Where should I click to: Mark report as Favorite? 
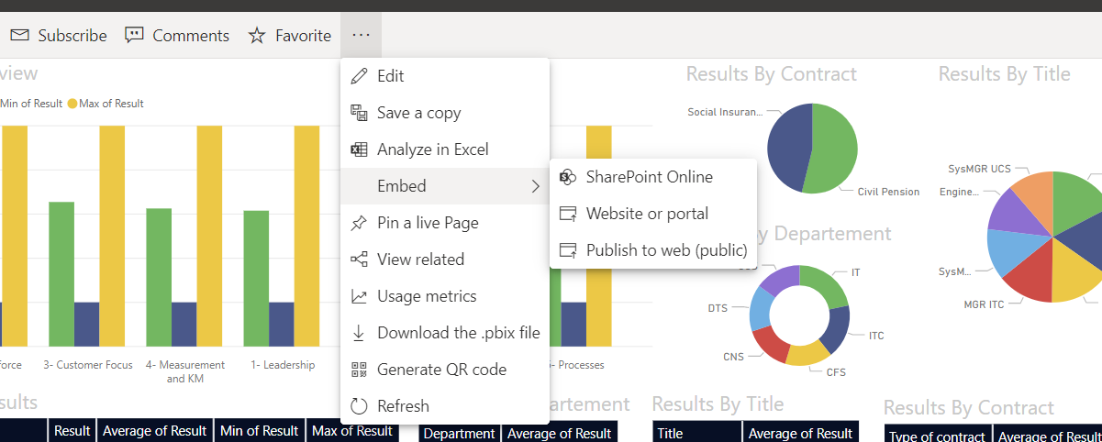click(290, 36)
